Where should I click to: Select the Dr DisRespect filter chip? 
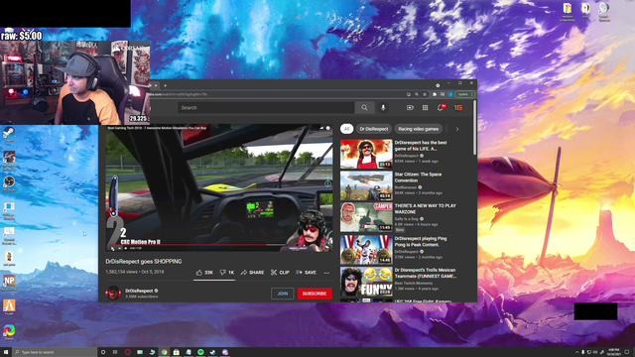click(x=374, y=129)
